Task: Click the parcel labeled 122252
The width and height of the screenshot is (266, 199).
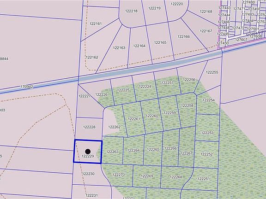Action: [x=206, y=154]
